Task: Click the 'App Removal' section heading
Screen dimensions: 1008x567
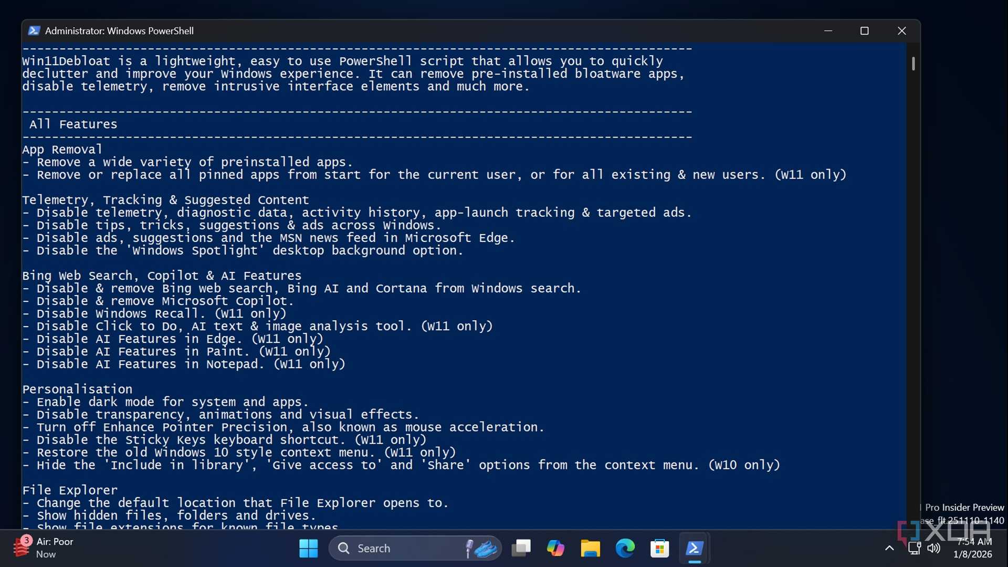Action: pyautogui.click(x=62, y=150)
